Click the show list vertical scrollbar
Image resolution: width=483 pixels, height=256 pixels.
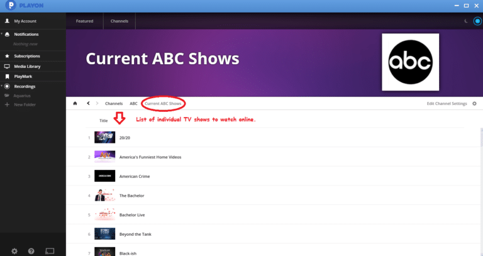(481, 137)
